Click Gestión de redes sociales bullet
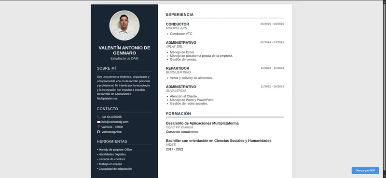The width and height of the screenshot is (386, 178). click(x=189, y=103)
